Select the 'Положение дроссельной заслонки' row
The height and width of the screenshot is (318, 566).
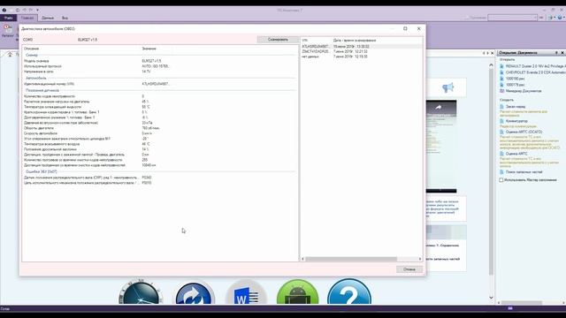click(159, 149)
